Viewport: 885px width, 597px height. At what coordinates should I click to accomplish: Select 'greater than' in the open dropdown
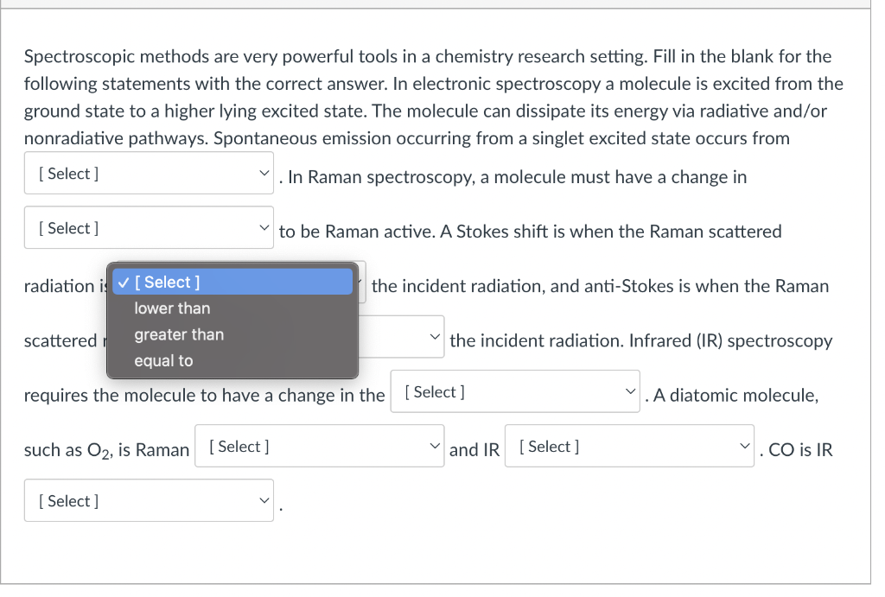coord(179,334)
